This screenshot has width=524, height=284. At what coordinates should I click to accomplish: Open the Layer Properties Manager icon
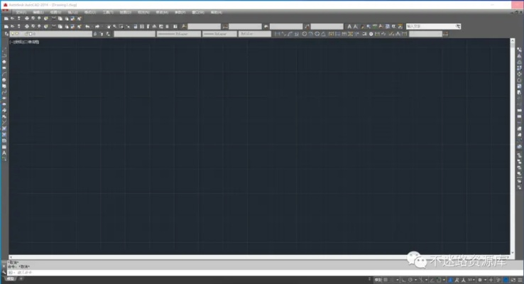click(x=6, y=33)
